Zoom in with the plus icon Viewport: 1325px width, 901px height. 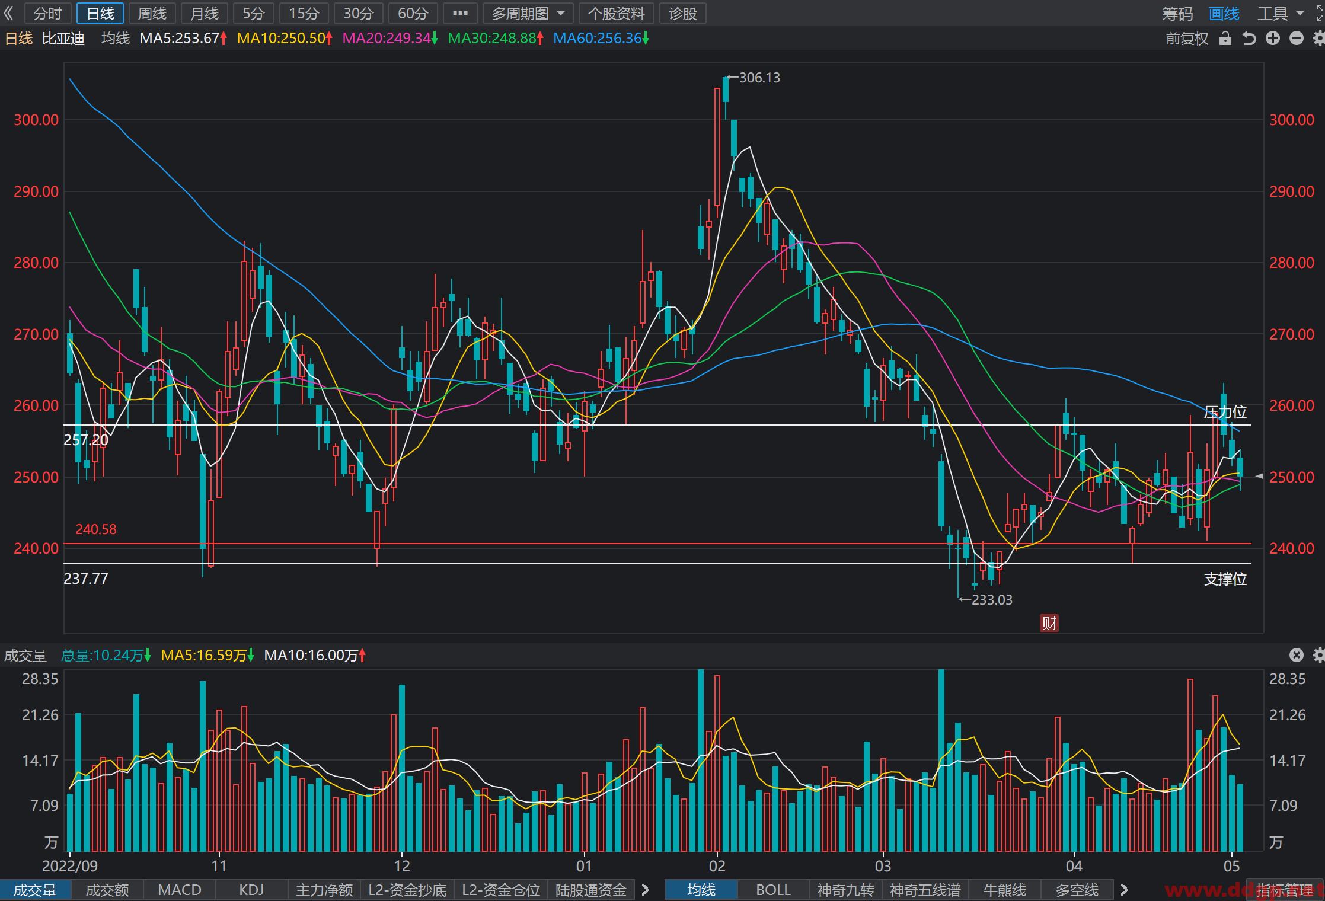pos(1273,39)
